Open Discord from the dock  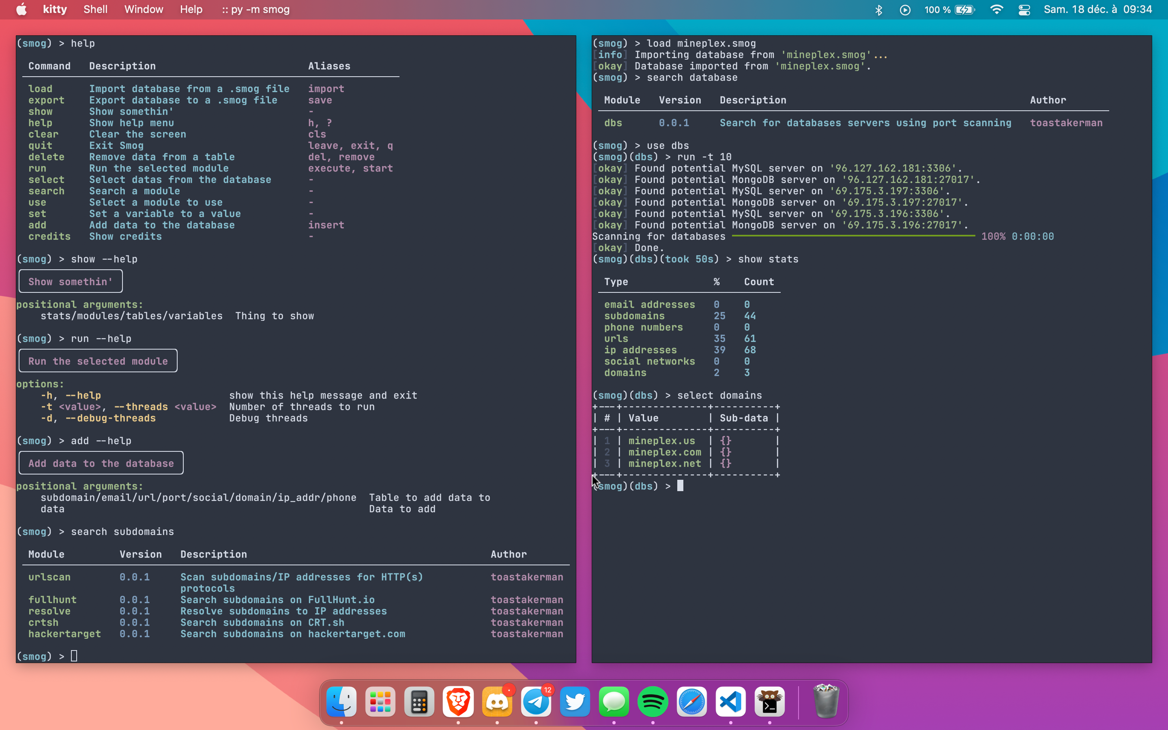pyautogui.click(x=497, y=702)
